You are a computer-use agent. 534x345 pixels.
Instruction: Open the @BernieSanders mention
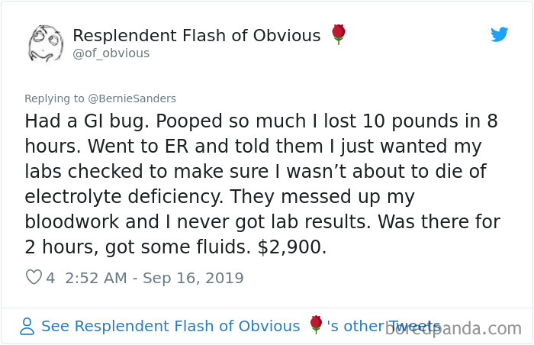point(132,98)
